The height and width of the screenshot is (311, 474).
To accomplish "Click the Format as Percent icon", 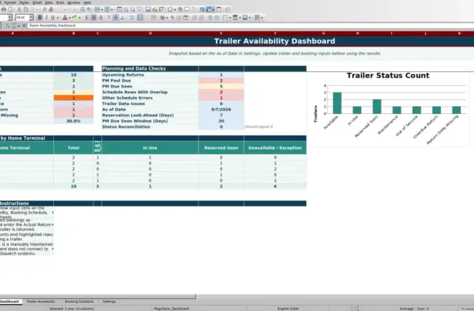I will point(172,18).
